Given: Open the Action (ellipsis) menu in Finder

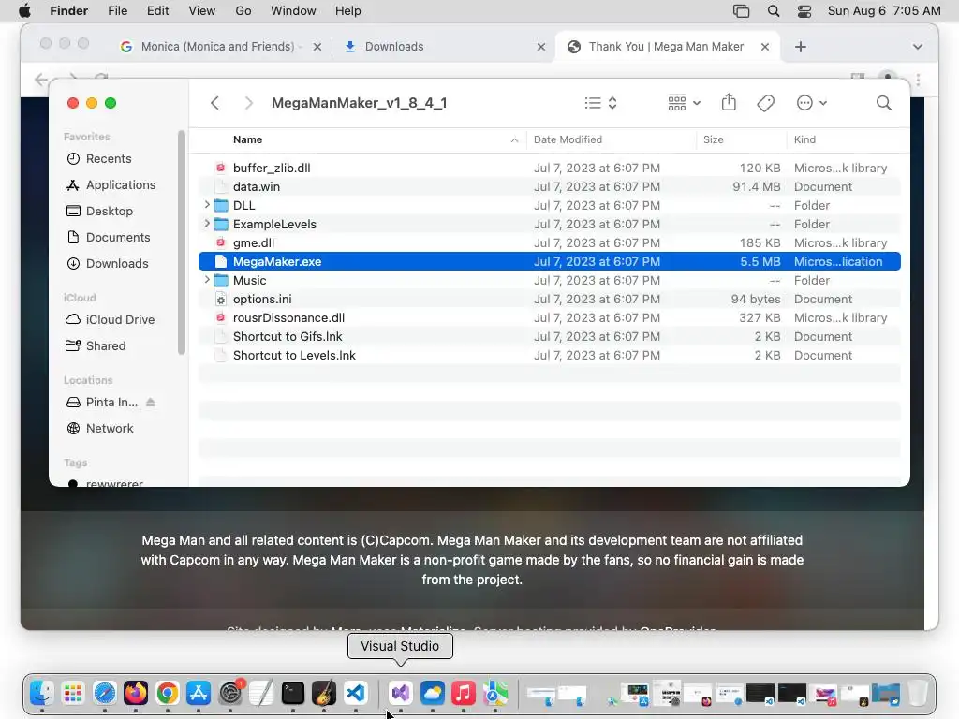Looking at the screenshot, I should [x=812, y=103].
